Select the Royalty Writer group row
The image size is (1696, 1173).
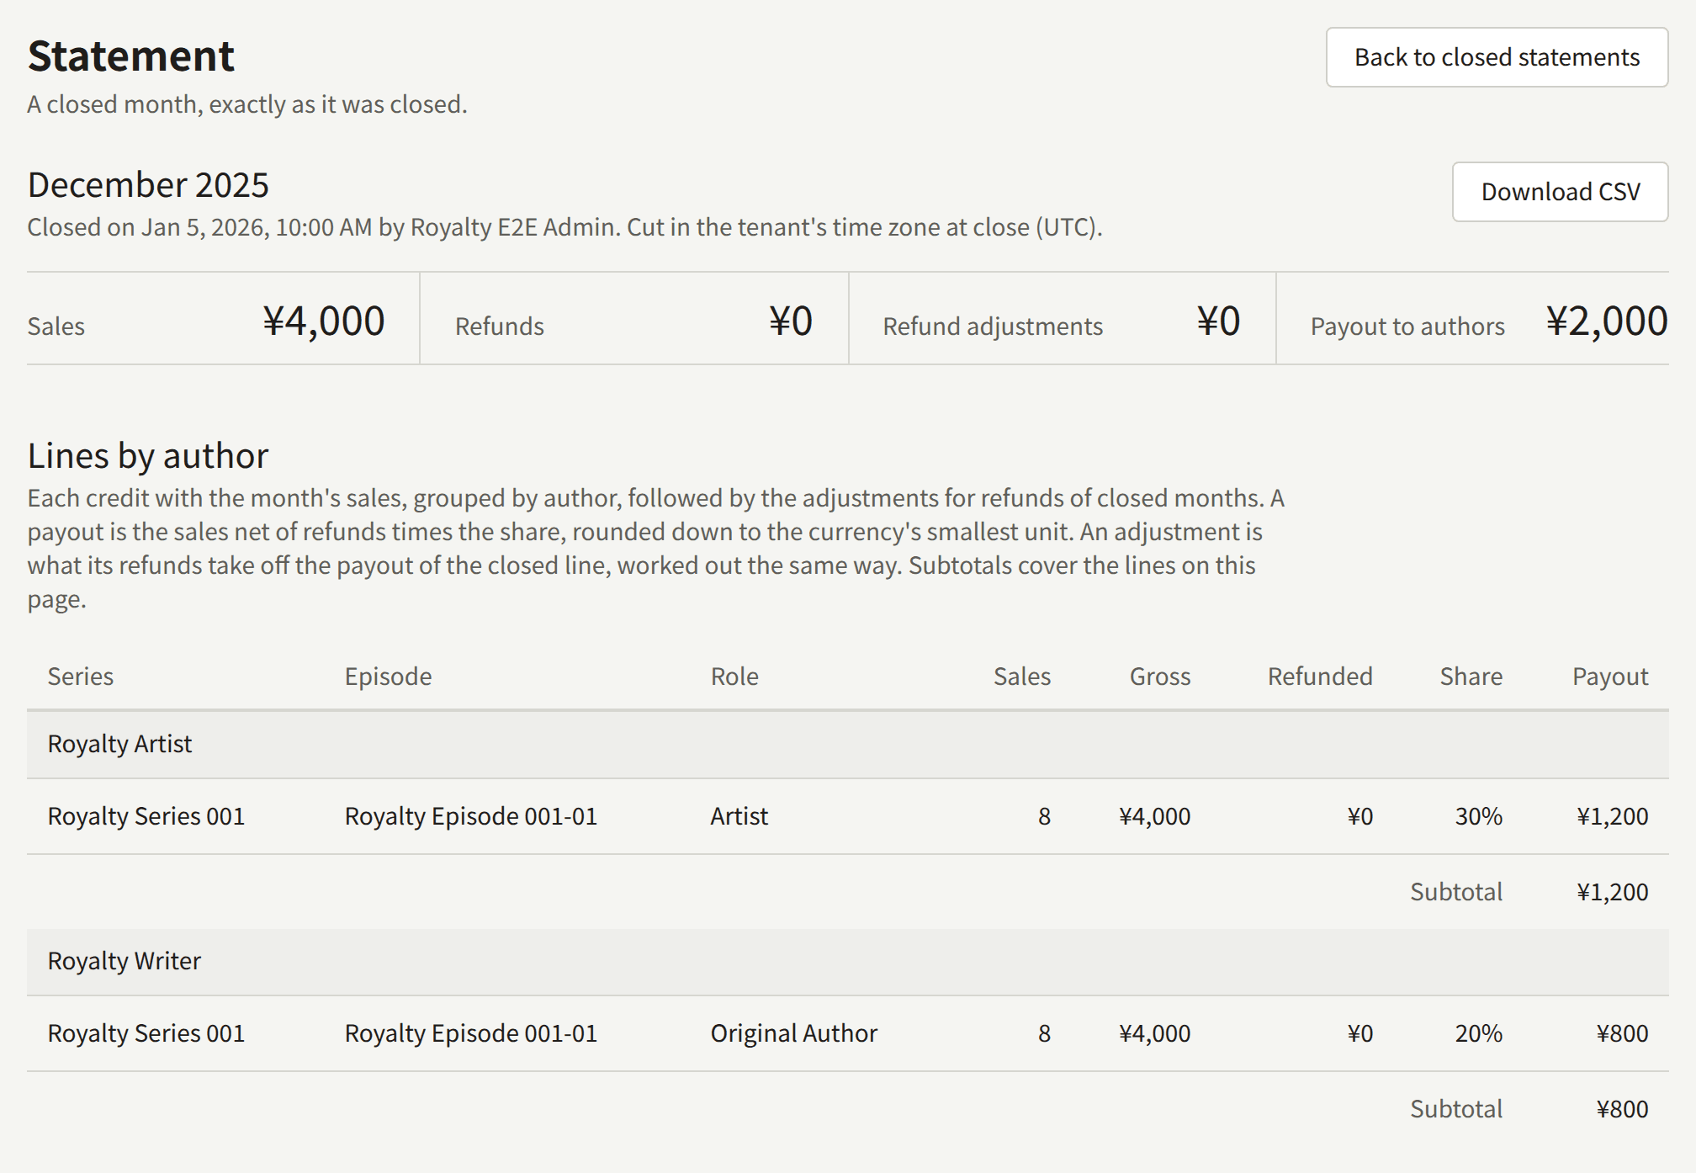click(x=848, y=962)
